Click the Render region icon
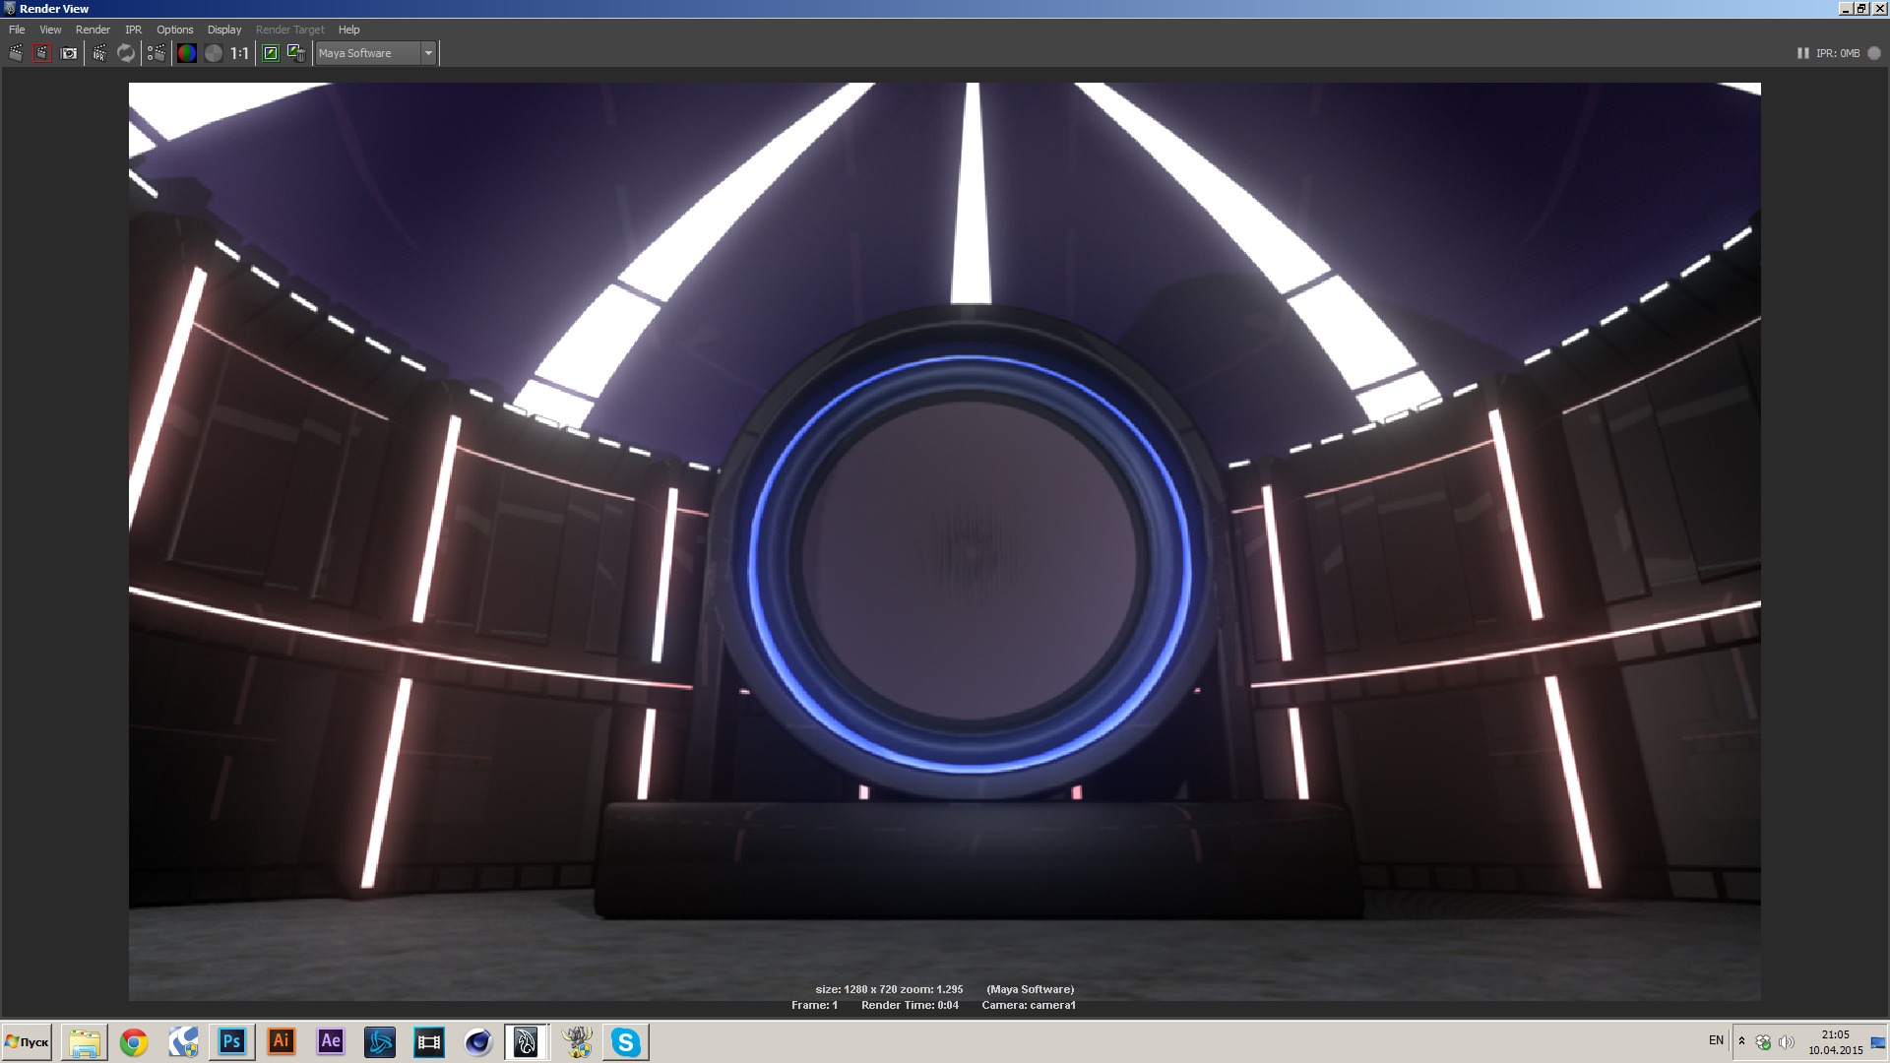Image resolution: width=1890 pixels, height=1063 pixels. (x=41, y=53)
